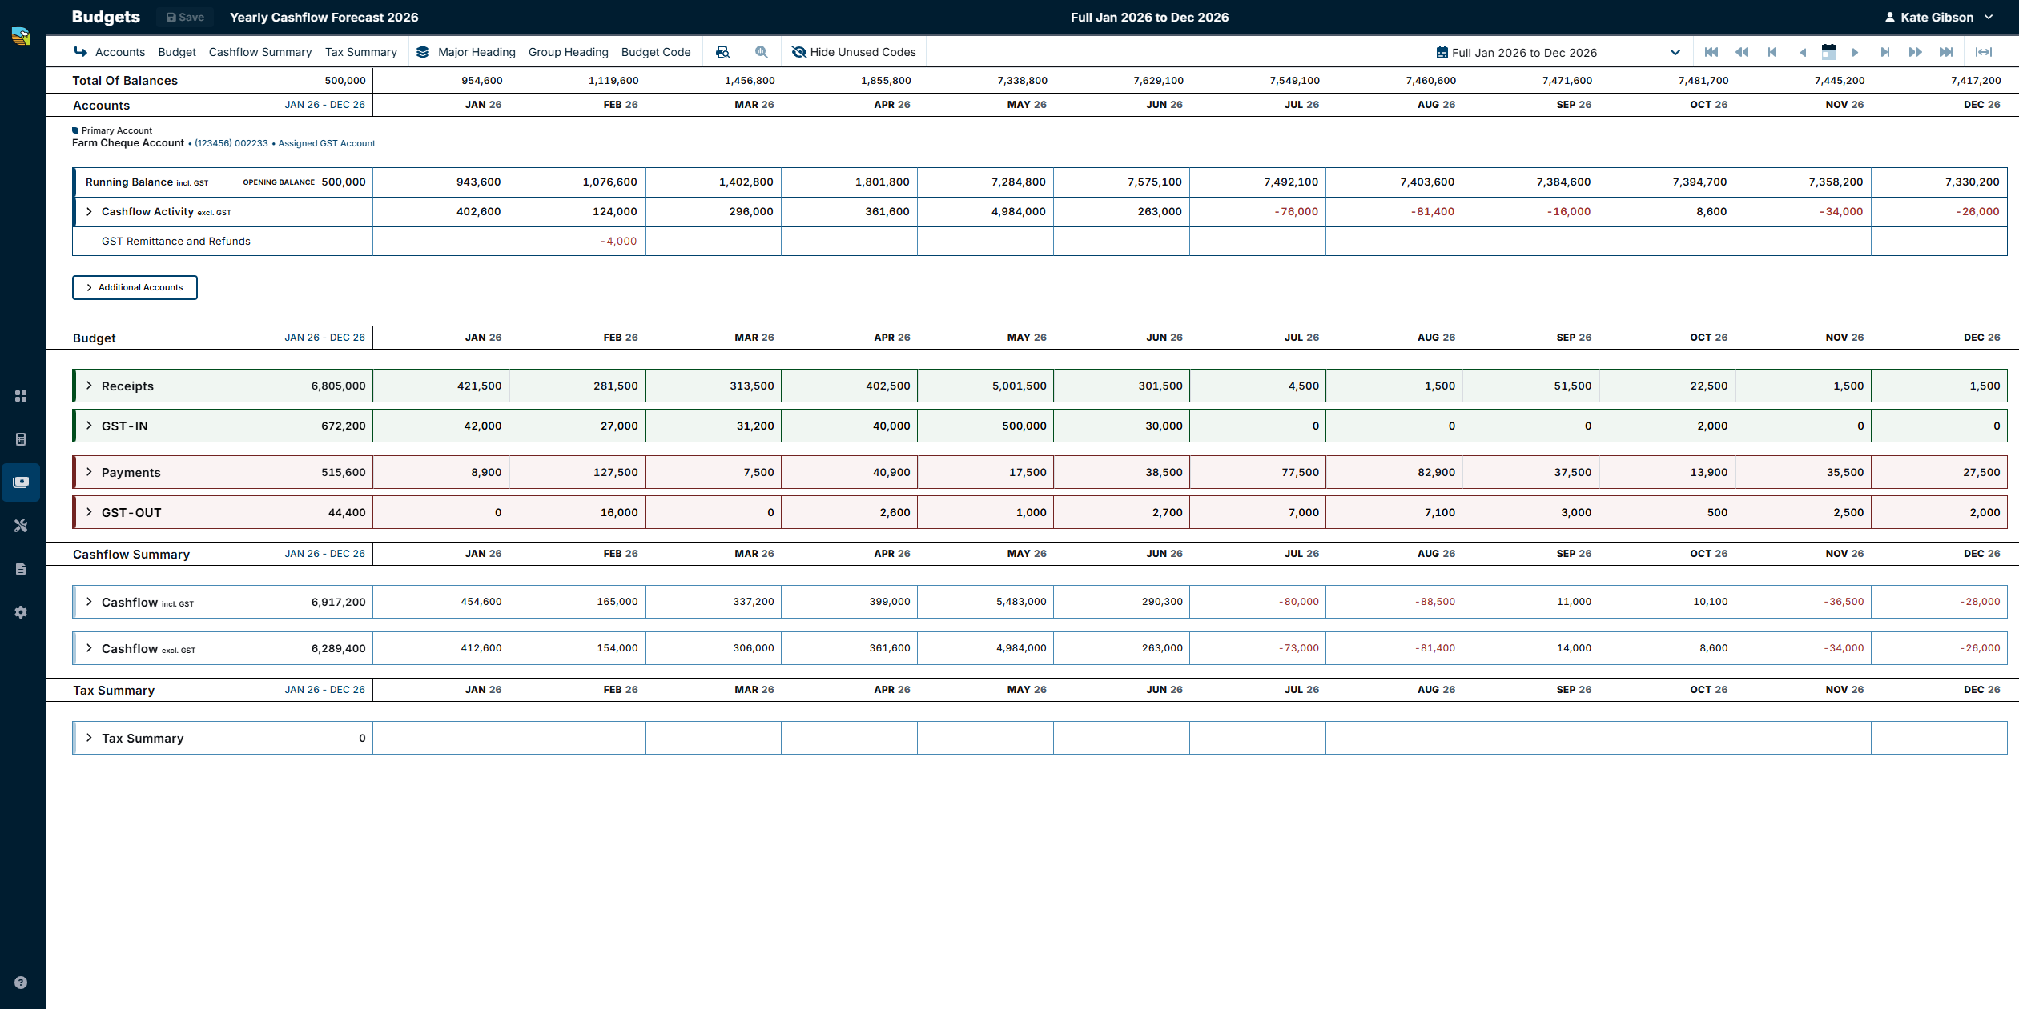Jump to Tax Summary section
This screenshot has width=2019, height=1009.
pyautogui.click(x=361, y=52)
